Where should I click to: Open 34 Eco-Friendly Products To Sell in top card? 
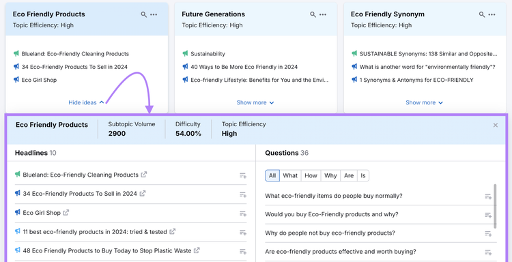(74, 67)
